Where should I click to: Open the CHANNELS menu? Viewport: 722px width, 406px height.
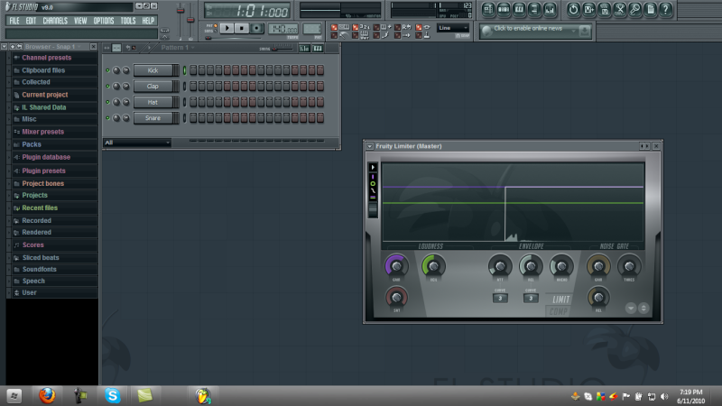click(55, 21)
